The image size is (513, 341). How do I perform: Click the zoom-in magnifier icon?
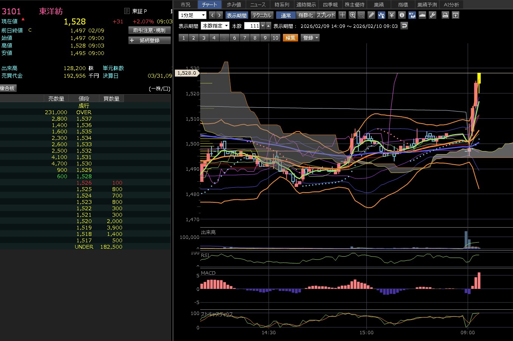[x=352, y=15]
